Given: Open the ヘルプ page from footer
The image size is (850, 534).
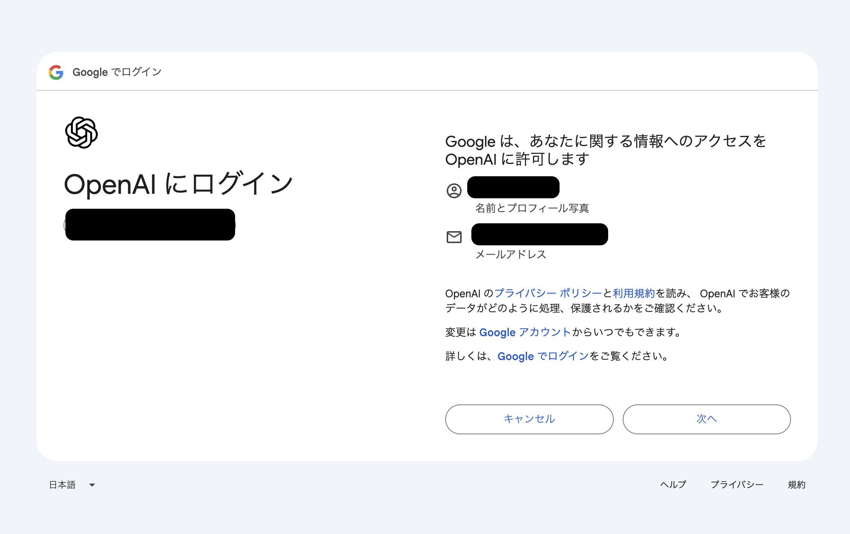Looking at the screenshot, I should [673, 484].
